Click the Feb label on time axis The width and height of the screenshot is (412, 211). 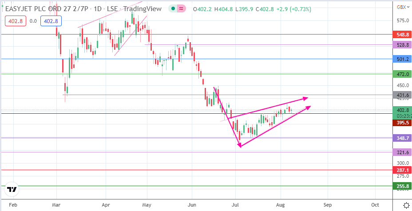tap(13, 205)
